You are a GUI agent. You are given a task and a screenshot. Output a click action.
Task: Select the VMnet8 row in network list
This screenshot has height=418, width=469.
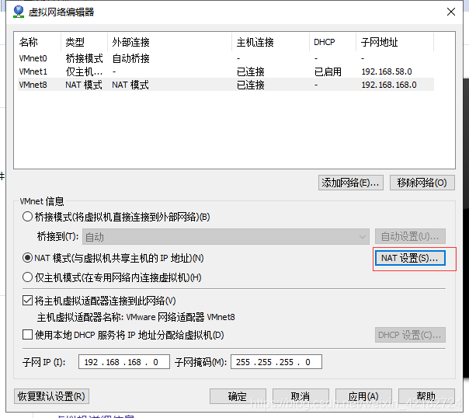[226, 85]
